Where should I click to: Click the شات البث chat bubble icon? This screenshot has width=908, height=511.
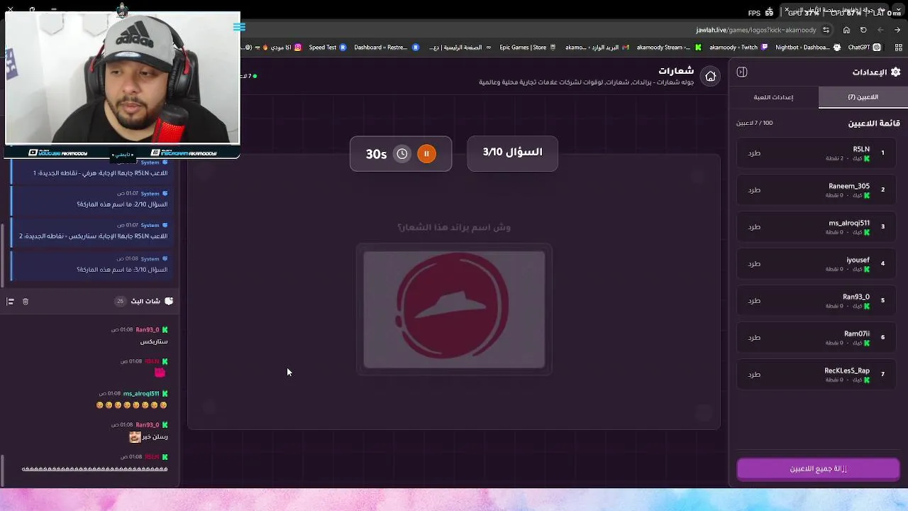click(x=169, y=301)
